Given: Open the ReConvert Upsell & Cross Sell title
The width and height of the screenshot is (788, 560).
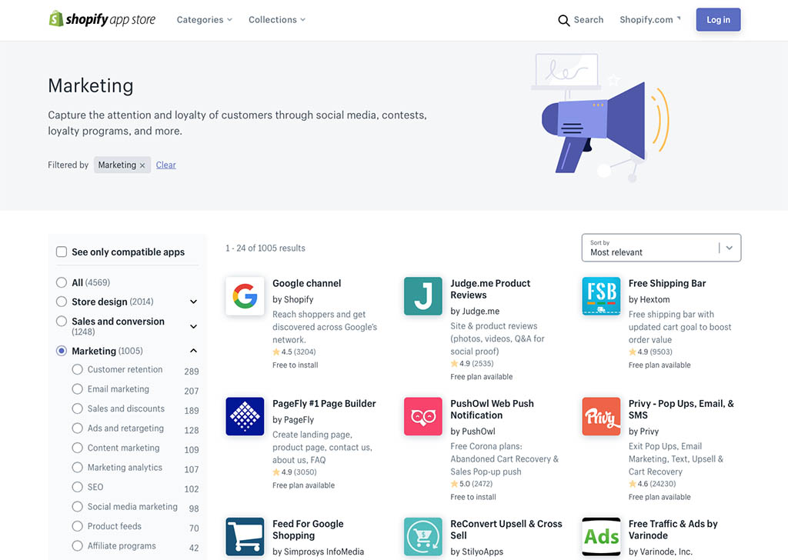Looking at the screenshot, I should 506,530.
